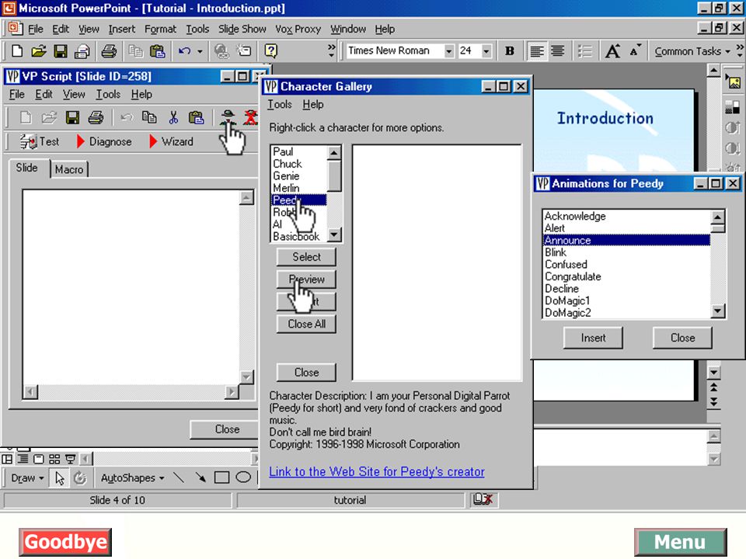Open the Common Tasks dropdown
This screenshot has width=746, height=559.
click(692, 51)
